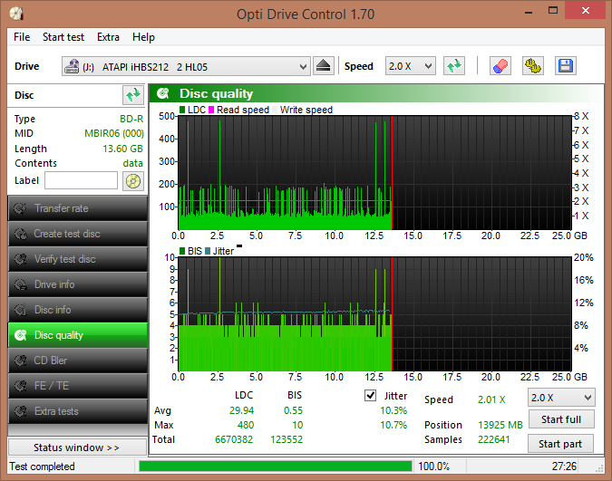Switch to Disc info panel
The width and height of the screenshot is (612, 481).
[x=78, y=310]
